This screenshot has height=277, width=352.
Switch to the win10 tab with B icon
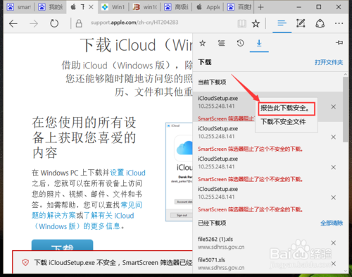[145, 7]
